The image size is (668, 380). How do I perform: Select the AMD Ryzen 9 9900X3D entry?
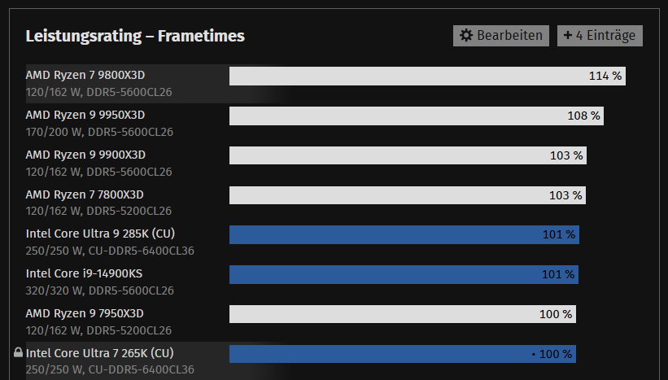coord(85,155)
